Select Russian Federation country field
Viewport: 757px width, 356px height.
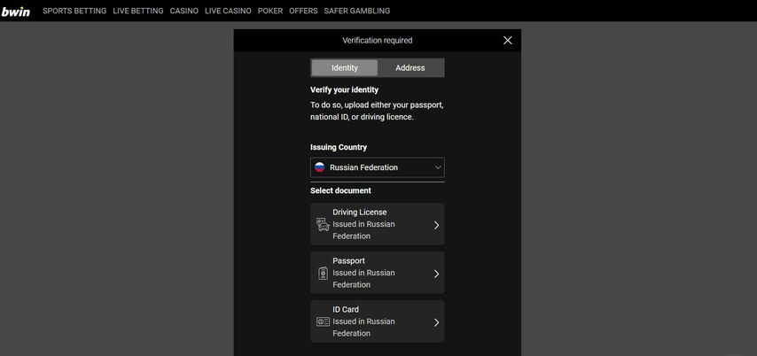coord(378,167)
